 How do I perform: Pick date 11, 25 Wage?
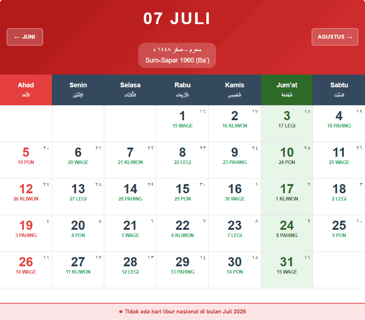click(339, 160)
